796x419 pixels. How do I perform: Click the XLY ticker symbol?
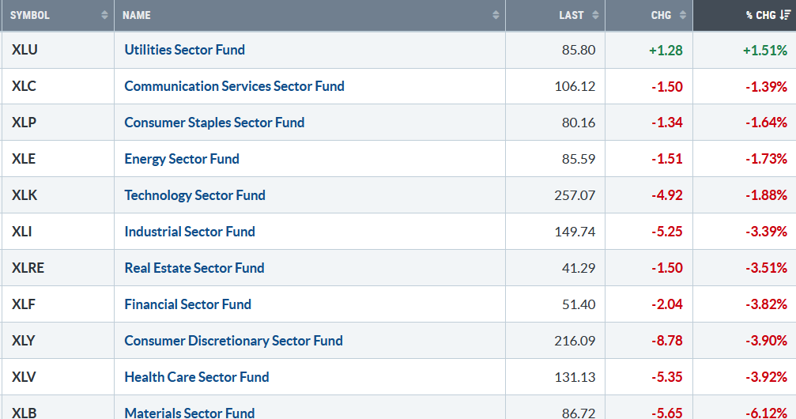[24, 341]
